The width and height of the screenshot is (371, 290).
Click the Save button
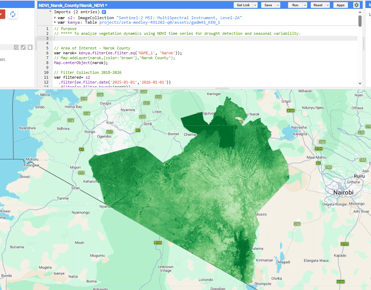tap(268, 5)
